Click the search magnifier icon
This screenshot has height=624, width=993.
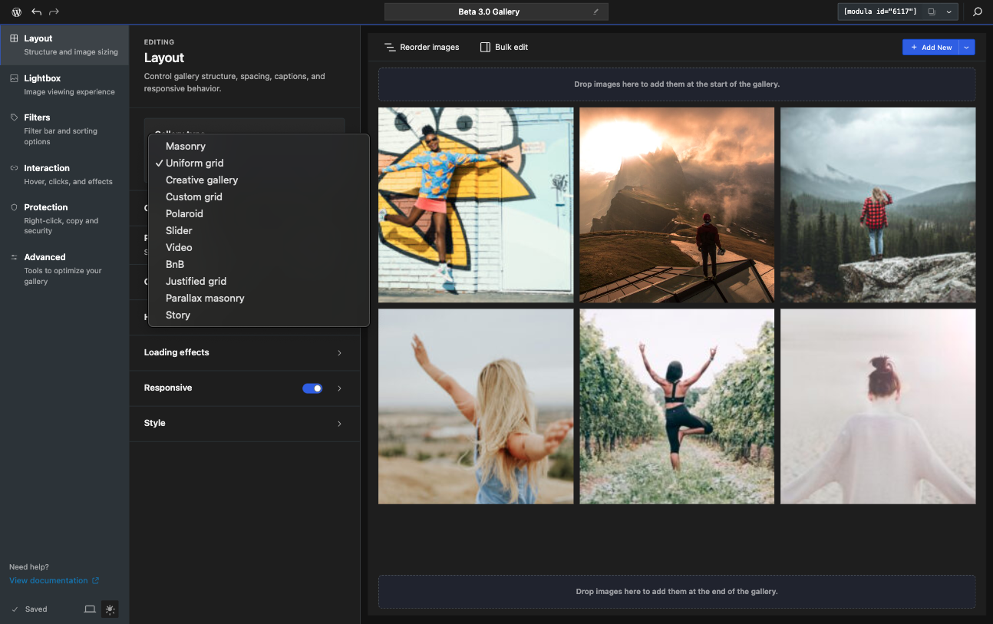(978, 12)
